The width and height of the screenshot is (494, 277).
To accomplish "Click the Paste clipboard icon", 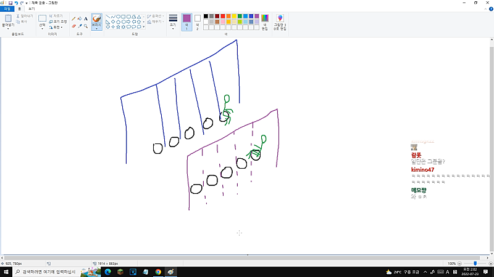I will [x=8, y=18].
